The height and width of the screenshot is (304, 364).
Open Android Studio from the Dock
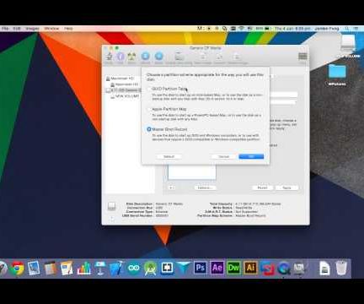(x=150, y=269)
